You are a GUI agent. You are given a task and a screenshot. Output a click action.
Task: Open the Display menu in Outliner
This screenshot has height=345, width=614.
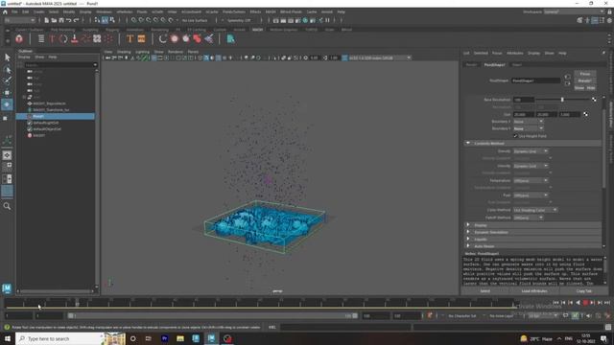[24, 57]
